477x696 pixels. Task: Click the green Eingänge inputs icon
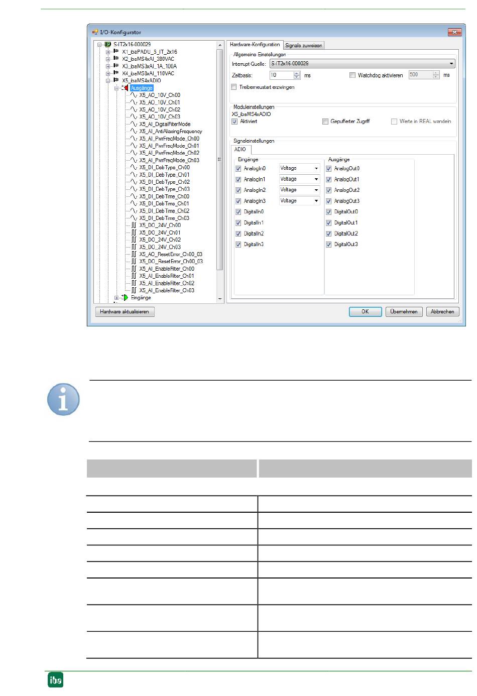point(125,298)
